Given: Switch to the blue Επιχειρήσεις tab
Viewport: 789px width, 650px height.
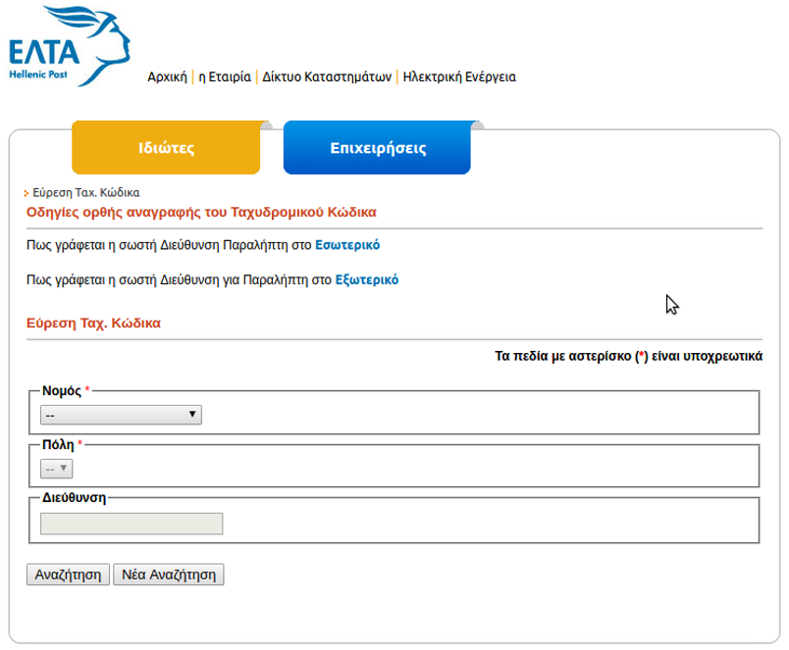Looking at the screenshot, I should 377,149.
